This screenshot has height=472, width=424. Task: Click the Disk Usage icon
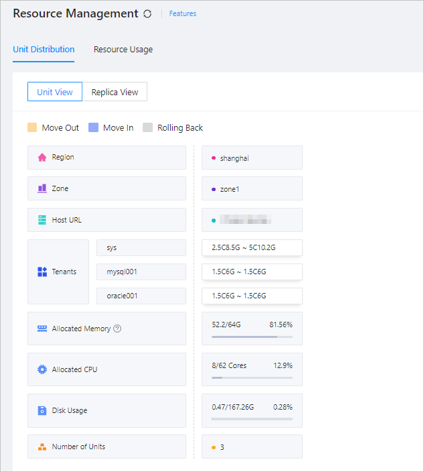tap(42, 410)
